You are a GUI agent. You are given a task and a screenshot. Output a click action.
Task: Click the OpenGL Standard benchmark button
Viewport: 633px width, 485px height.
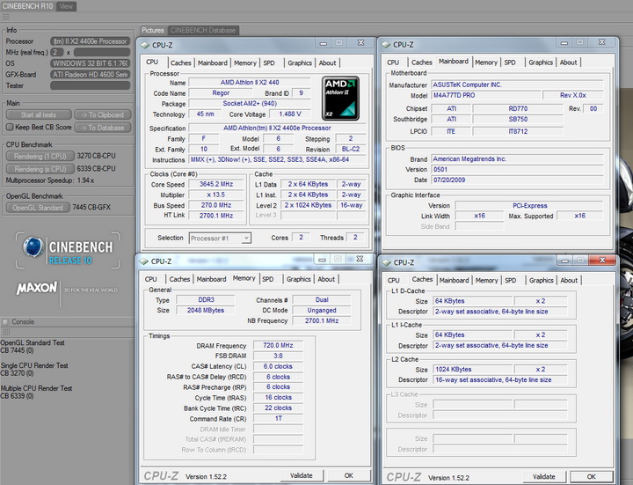[x=38, y=208]
